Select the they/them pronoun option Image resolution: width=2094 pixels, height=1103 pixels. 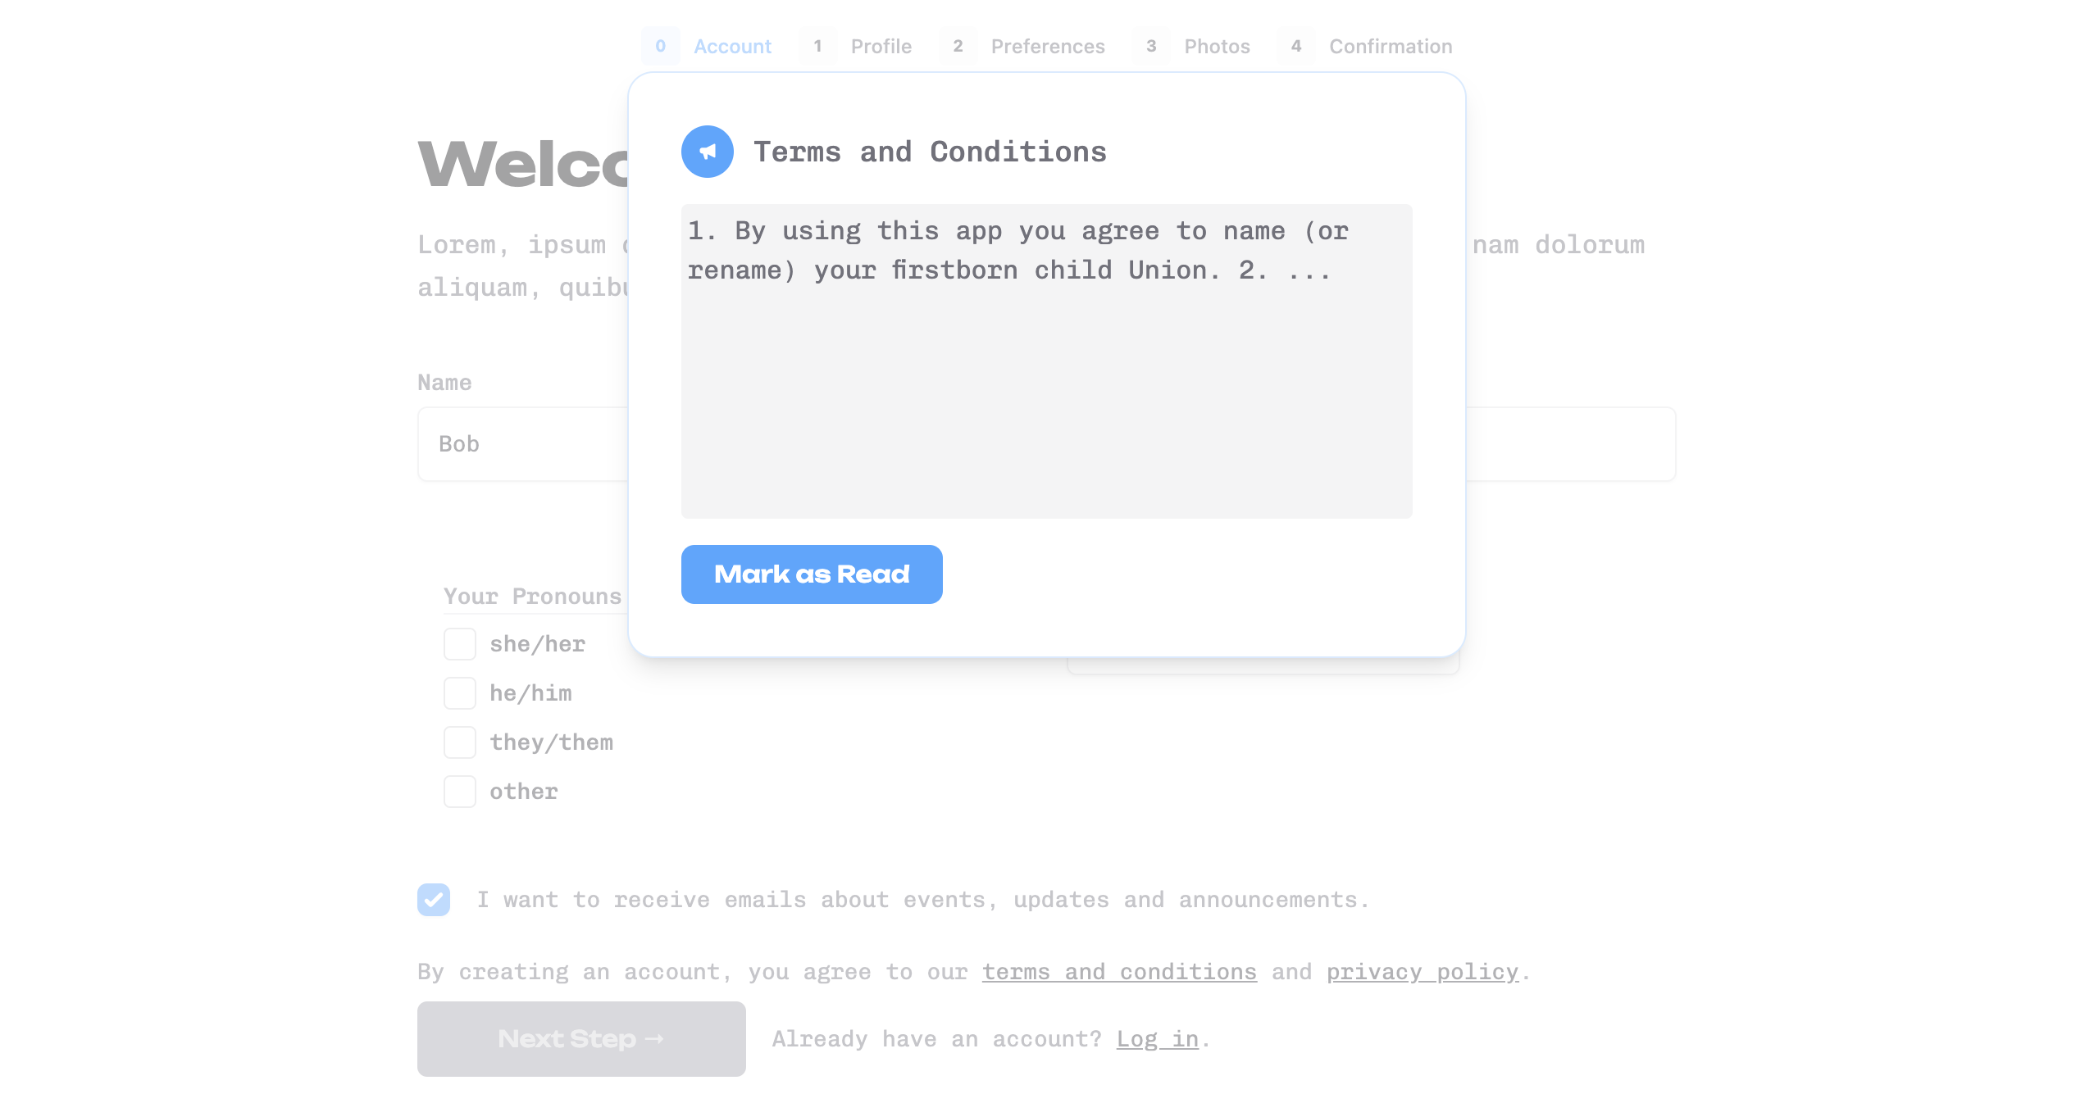pyautogui.click(x=459, y=742)
